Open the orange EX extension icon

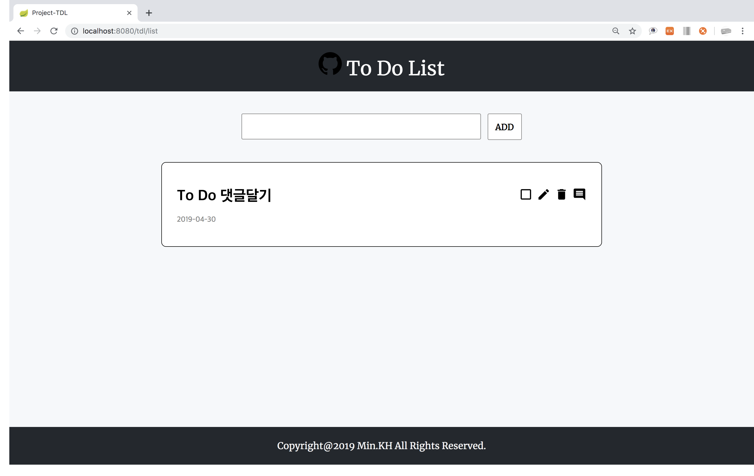(x=669, y=31)
